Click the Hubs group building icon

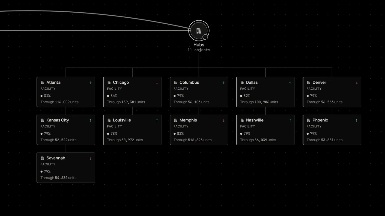pos(199,31)
